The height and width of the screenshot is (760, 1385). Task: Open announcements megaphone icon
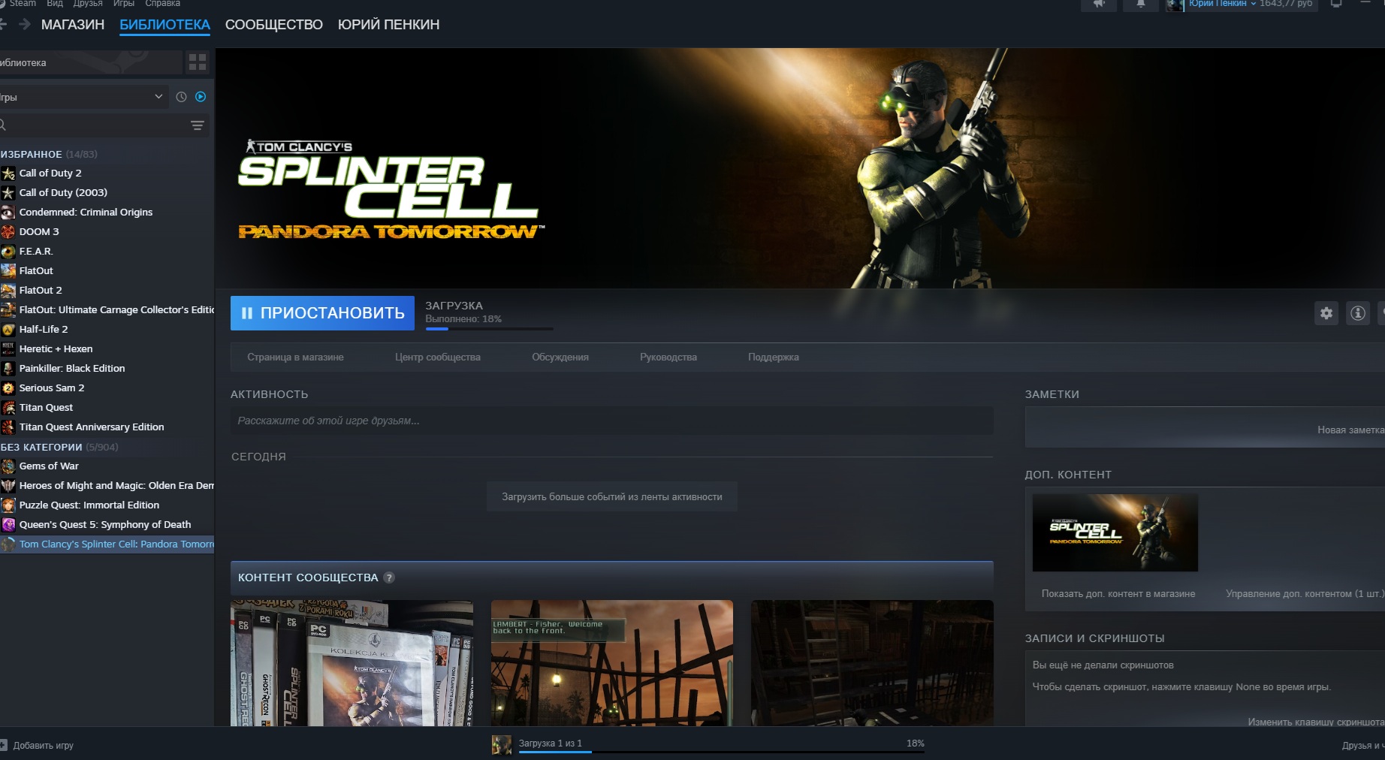pos(1099,5)
